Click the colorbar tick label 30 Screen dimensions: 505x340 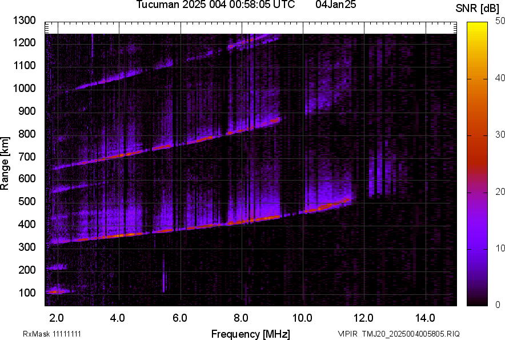tap(500, 134)
